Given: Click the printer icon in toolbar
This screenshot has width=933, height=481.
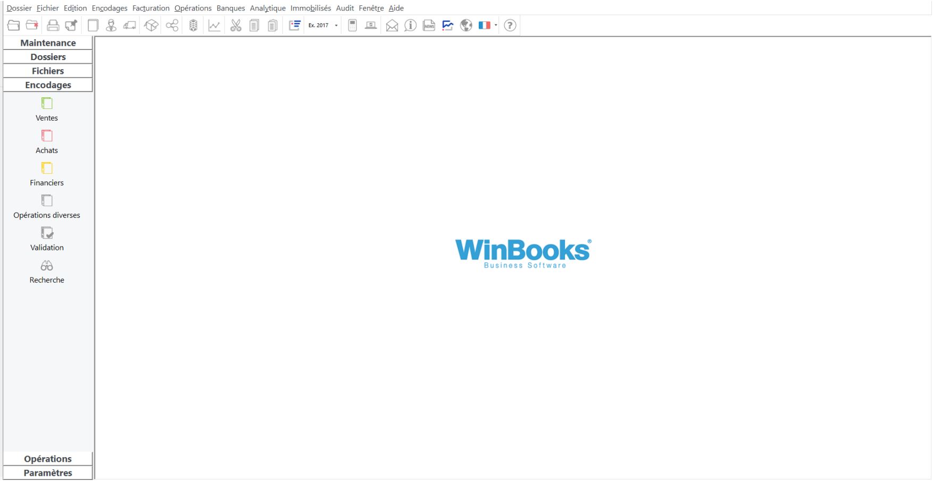Looking at the screenshot, I should click(53, 25).
